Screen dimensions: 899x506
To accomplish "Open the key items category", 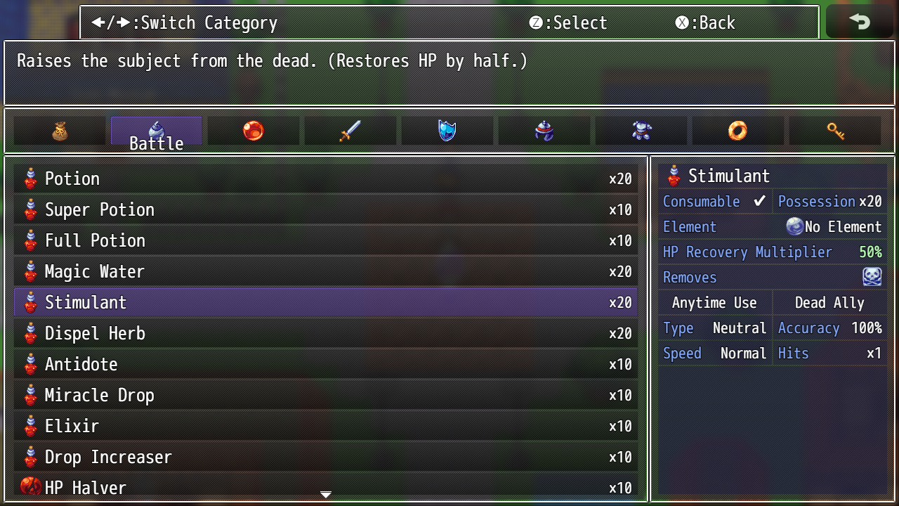I will pyautogui.click(x=835, y=131).
